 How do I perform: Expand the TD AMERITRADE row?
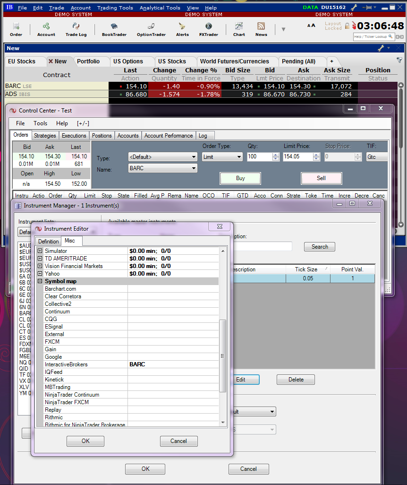[40, 258]
